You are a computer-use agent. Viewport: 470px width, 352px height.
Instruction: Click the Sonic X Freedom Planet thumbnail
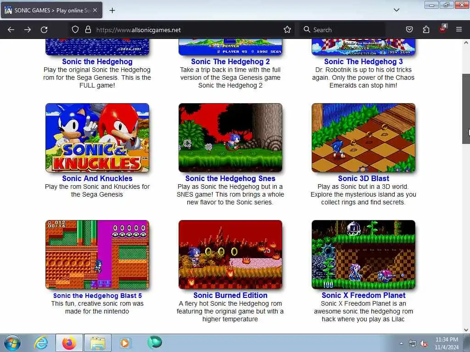pyautogui.click(x=364, y=255)
